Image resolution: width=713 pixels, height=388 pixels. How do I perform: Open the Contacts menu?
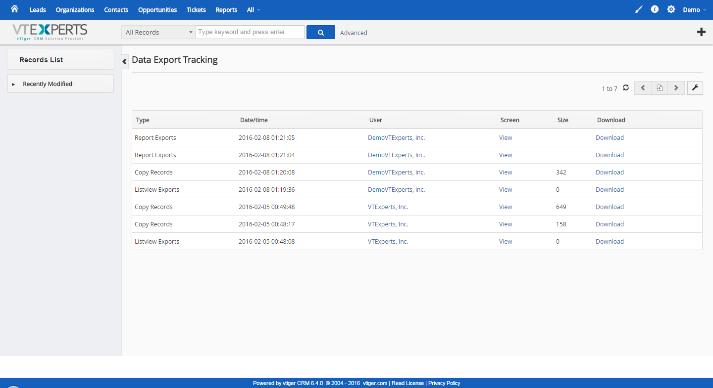pyautogui.click(x=116, y=10)
